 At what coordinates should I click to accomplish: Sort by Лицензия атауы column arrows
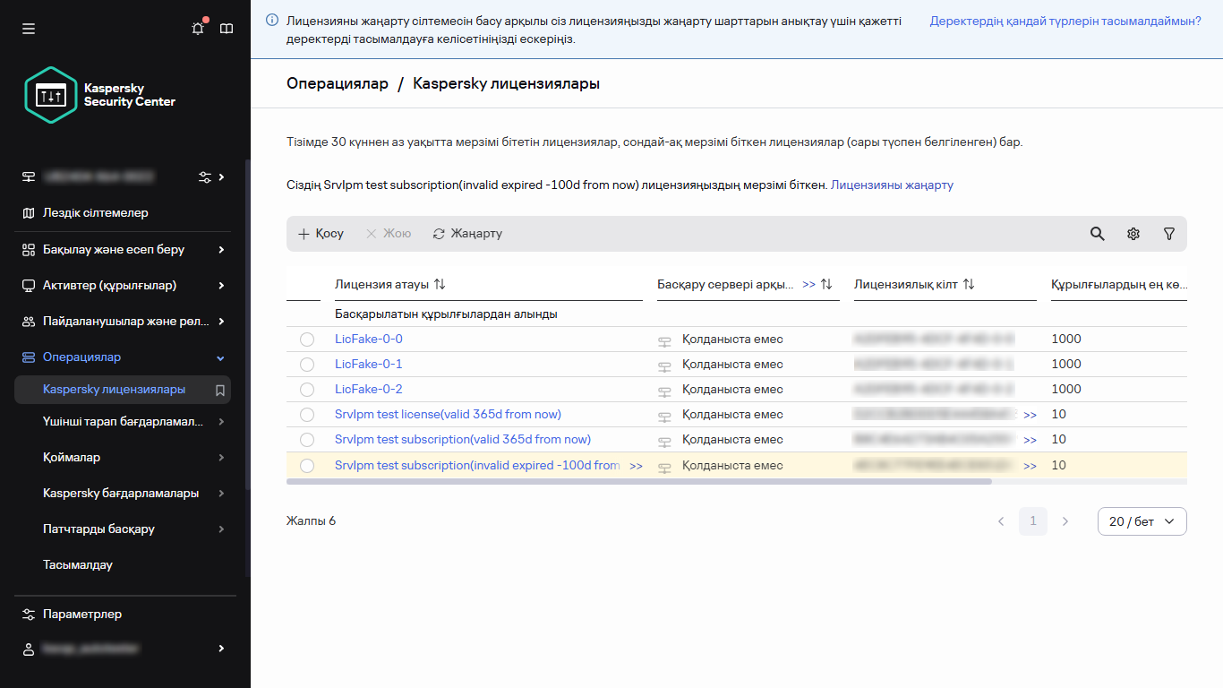tap(440, 284)
